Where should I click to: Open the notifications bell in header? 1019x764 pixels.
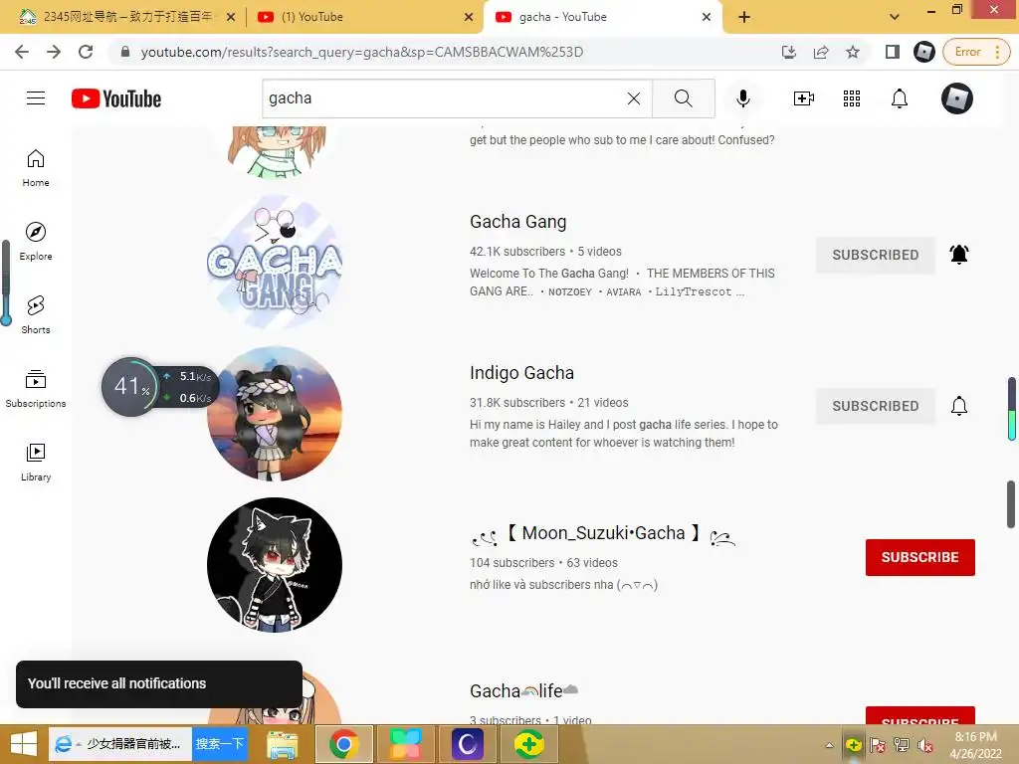[x=900, y=98]
